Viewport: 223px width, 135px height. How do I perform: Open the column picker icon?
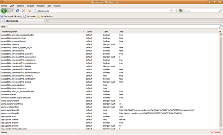coord(220,32)
